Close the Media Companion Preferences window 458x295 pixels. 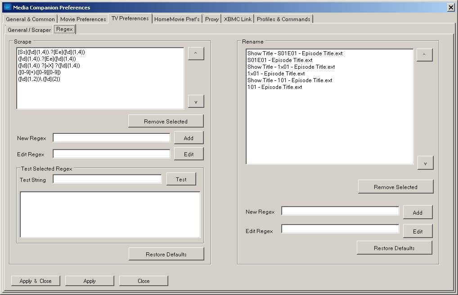(451, 7)
